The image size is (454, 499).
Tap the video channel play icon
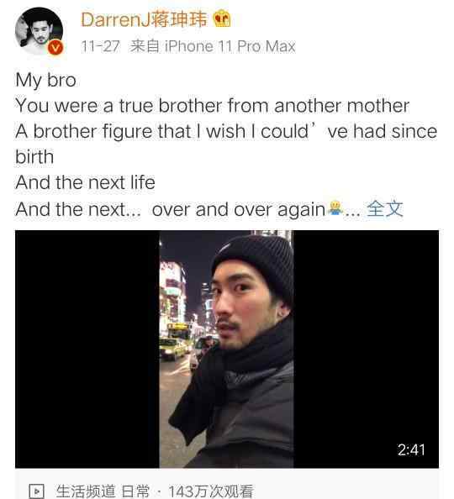(37, 491)
